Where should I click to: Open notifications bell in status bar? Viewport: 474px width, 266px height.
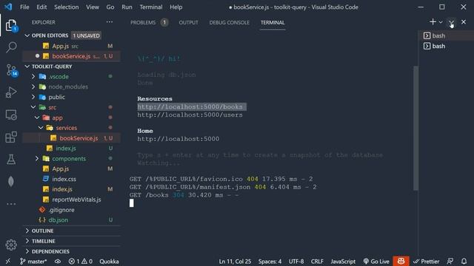pyautogui.click(x=464, y=262)
